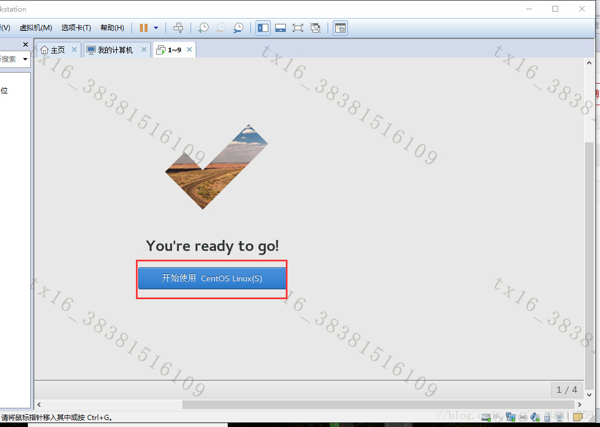Toggle the thumbnail bar icon
Viewport: 600px width, 427px height.
coord(281,28)
